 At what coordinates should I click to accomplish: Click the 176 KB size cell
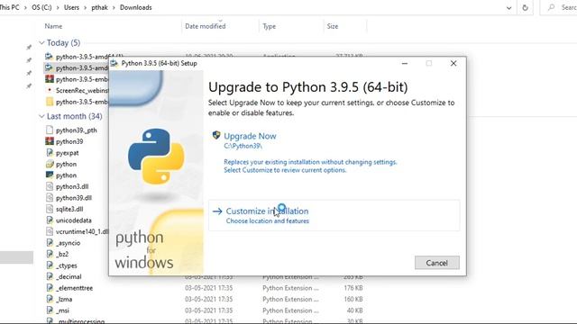(x=353, y=288)
